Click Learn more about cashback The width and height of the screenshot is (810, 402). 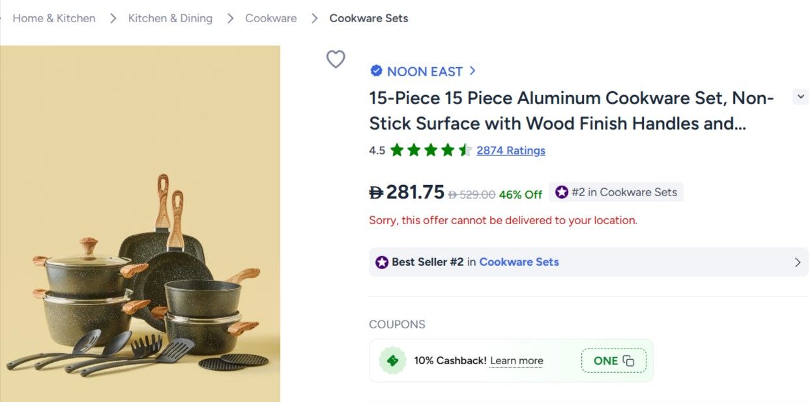pos(516,361)
